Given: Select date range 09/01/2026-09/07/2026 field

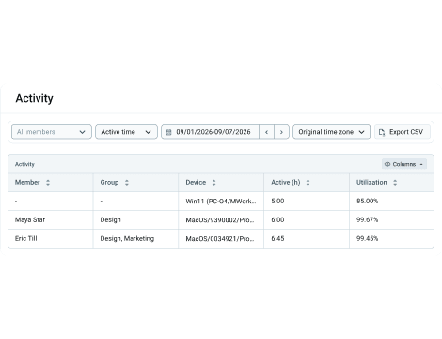Looking at the screenshot, I should pos(210,132).
